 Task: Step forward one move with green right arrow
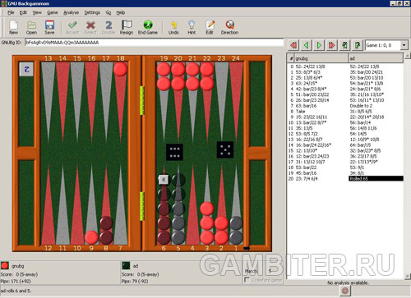coord(319,45)
